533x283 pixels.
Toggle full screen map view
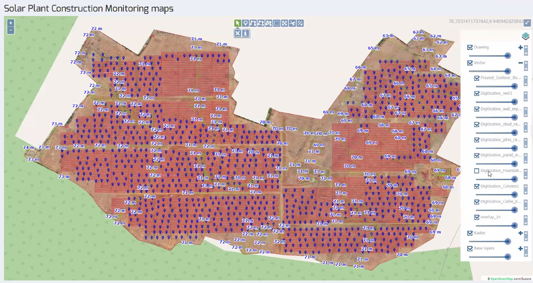[527, 23]
